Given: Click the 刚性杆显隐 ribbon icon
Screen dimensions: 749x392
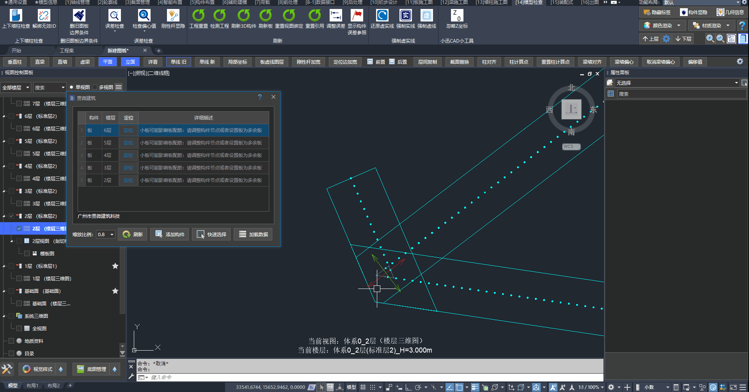Looking at the screenshot, I should (x=173, y=16).
